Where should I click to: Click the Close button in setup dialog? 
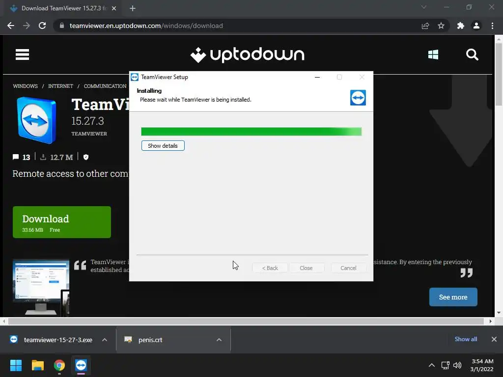coord(306,268)
